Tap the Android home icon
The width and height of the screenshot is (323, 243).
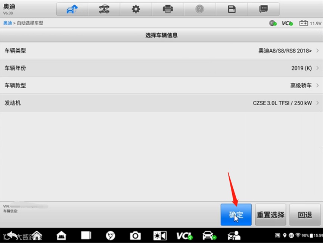click(x=37, y=236)
